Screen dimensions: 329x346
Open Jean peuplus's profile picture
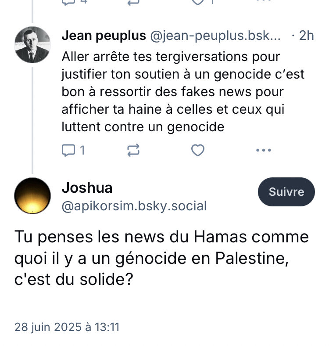pos(32,45)
